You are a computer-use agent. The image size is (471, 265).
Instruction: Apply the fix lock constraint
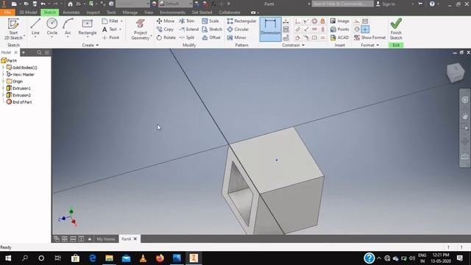pyautogui.click(x=322, y=21)
